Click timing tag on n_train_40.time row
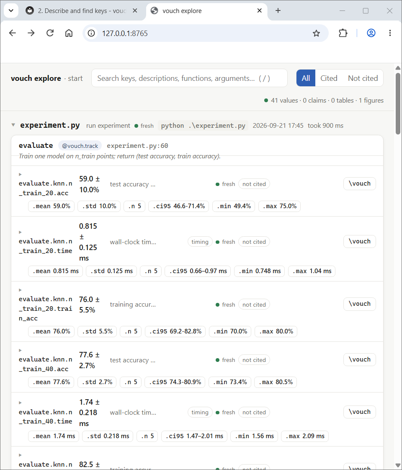The width and height of the screenshot is (402, 470). point(200,413)
